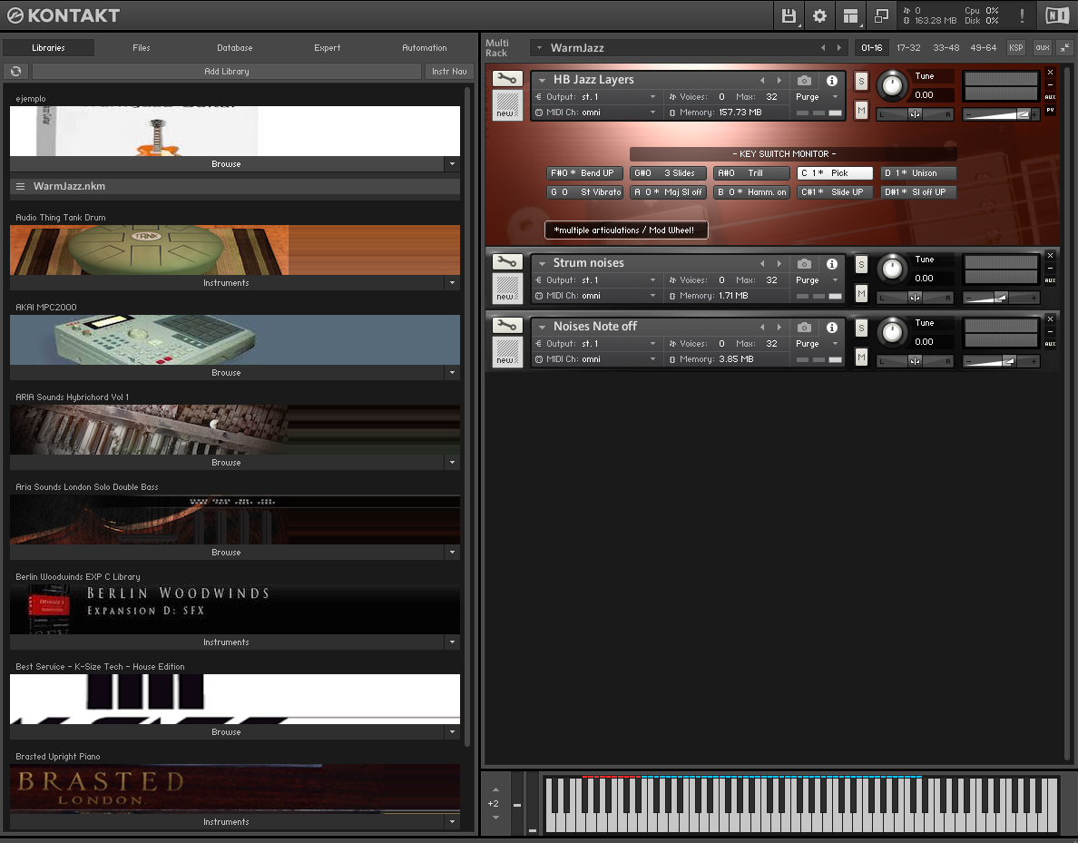
Task: Open Noises Note off Purge dropdown
Action: (836, 344)
